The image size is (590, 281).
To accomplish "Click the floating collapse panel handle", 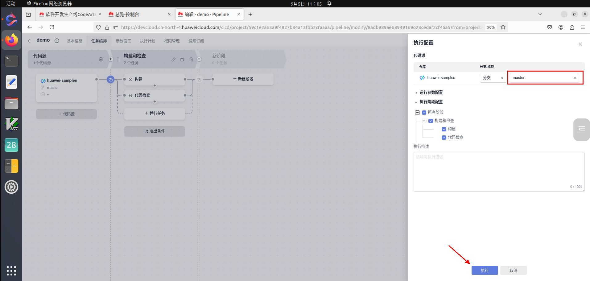I will (582, 130).
